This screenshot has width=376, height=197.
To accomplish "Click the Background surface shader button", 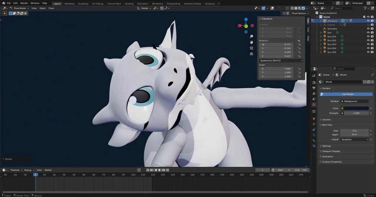I will 355,101.
